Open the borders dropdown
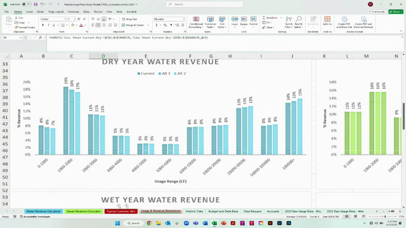 tap(67, 25)
